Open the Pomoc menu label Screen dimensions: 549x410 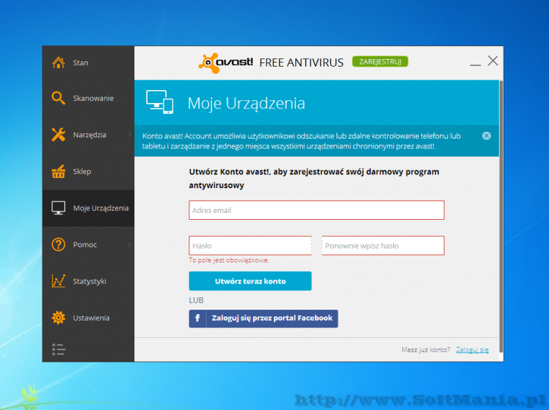click(x=85, y=244)
